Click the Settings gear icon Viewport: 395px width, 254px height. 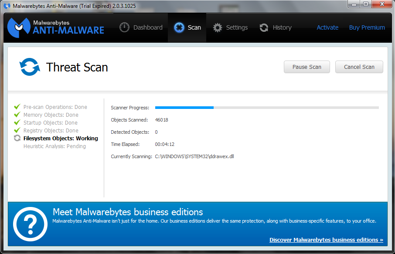point(218,27)
